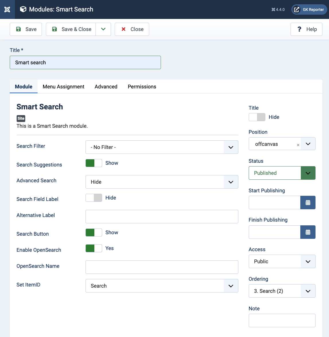Click the module cube icon in header
The width and height of the screenshot is (329, 337).
(23, 9)
